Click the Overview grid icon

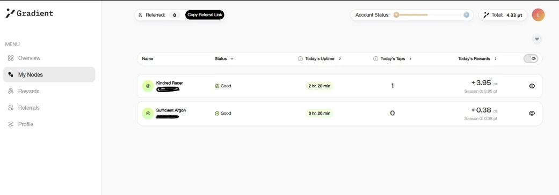pos(11,58)
